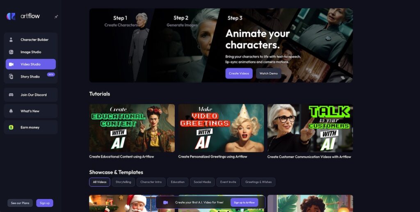Toggle the sidebar pin icon

point(56,16)
